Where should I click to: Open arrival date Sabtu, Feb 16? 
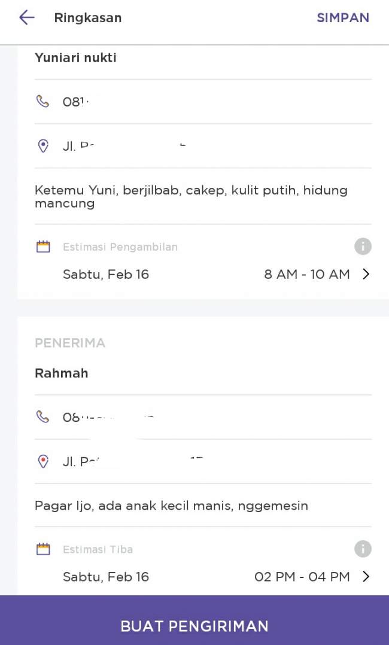106,577
